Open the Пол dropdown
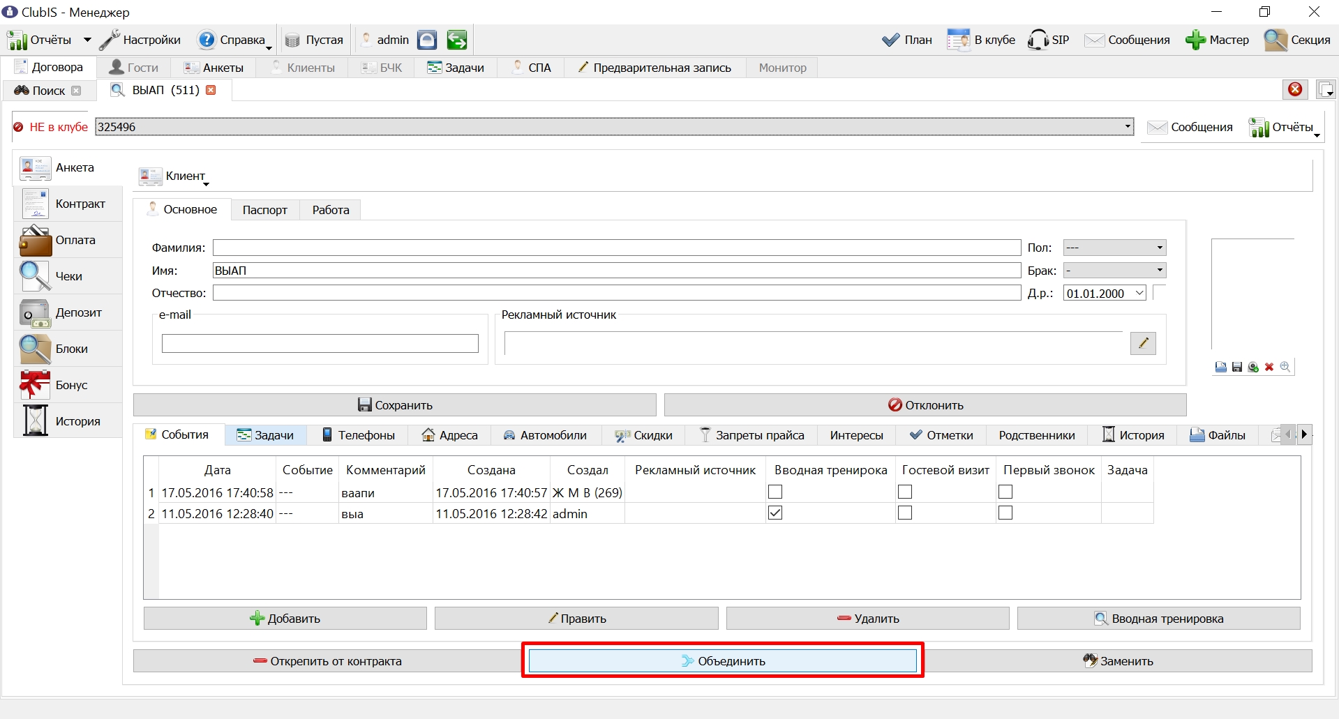The image size is (1339, 719). click(1114, 248)
